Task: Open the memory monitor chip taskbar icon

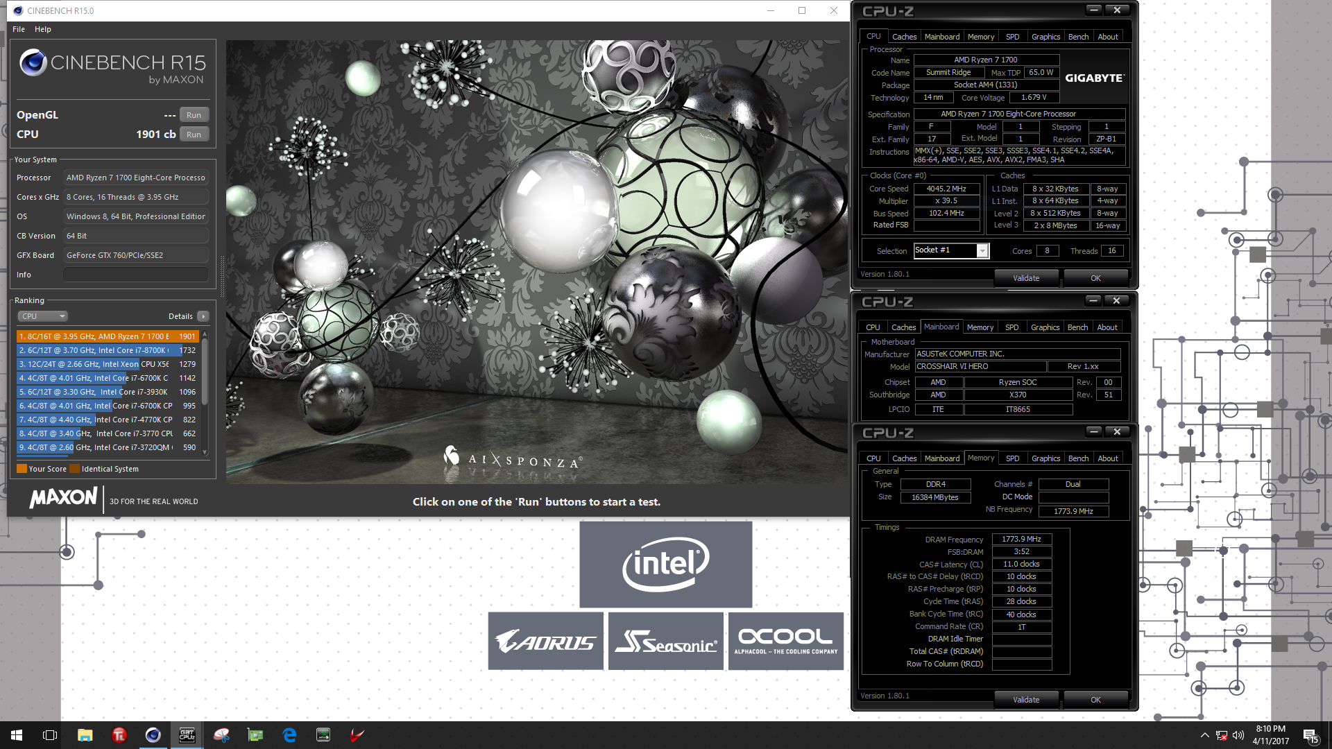Action: click(x=323, y=735)
